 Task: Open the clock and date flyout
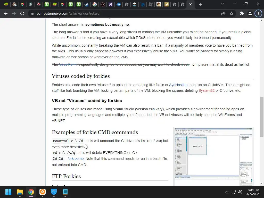(x=253, y=192)
